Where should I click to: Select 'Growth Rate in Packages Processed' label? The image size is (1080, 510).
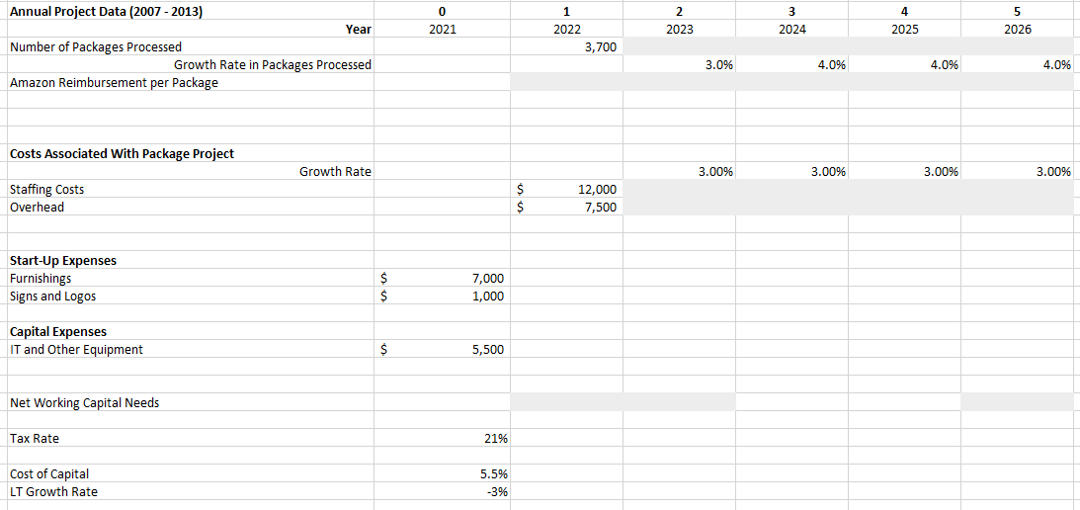click(273, 65)
